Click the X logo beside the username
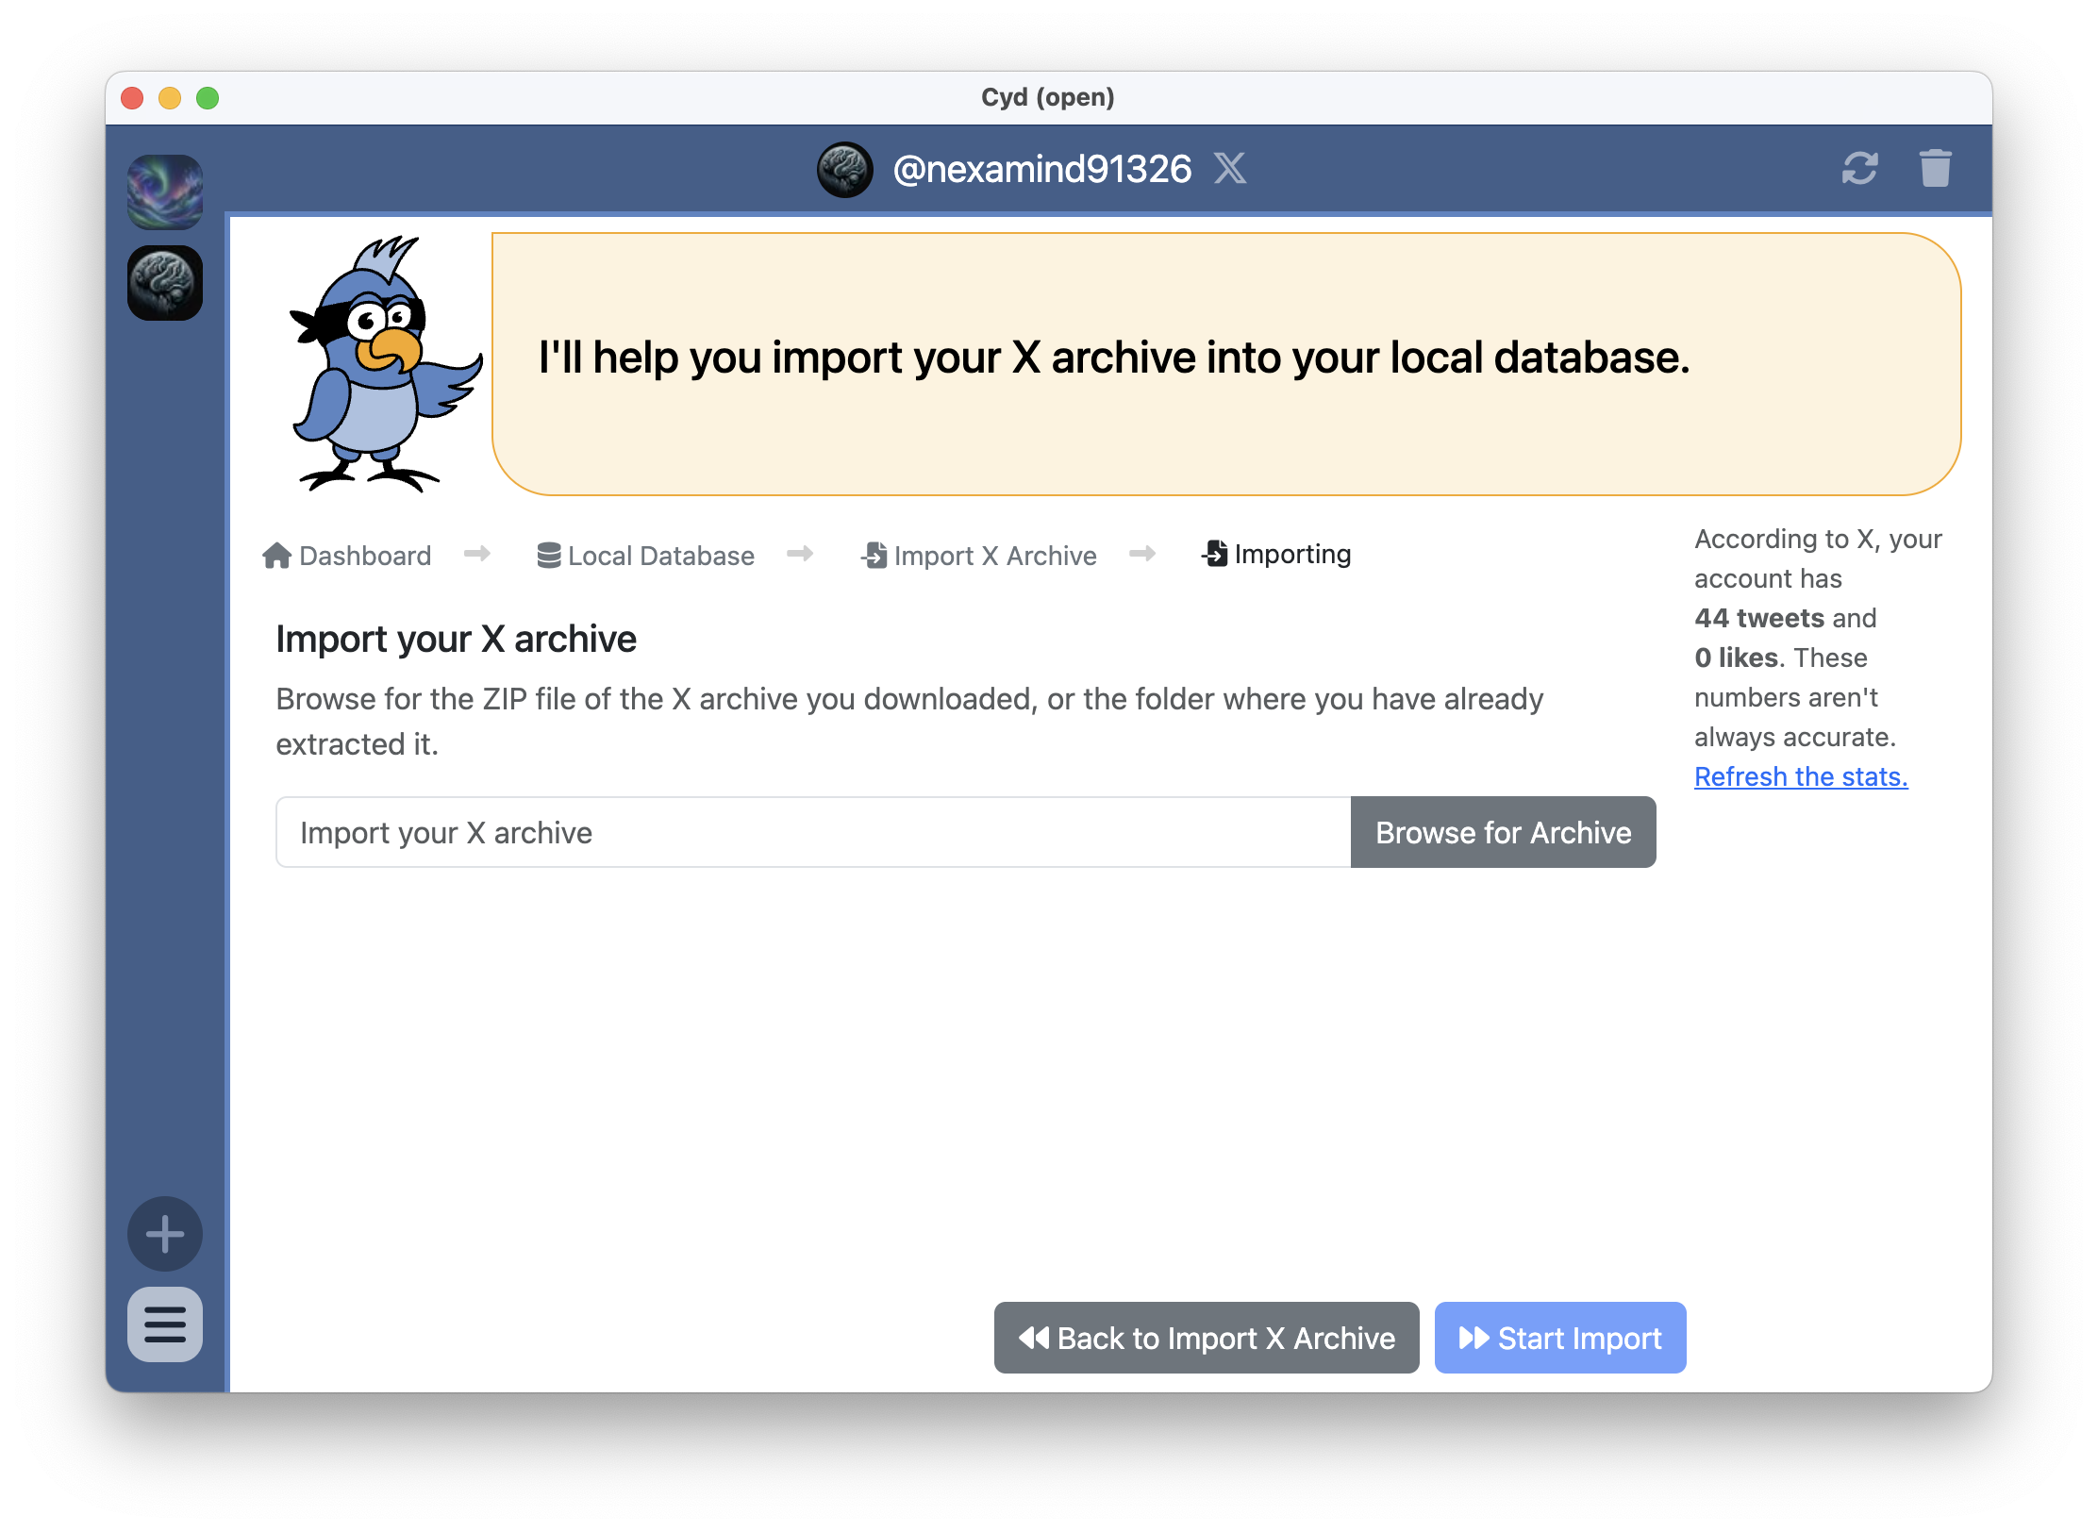 pyautogui.click(x=1230, y=169)
